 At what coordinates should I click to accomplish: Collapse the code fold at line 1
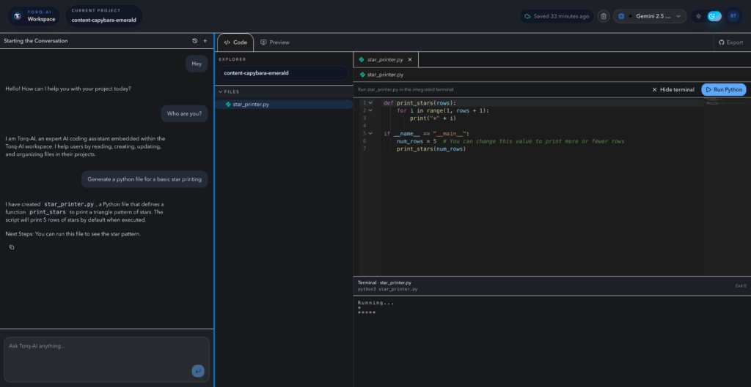tap(370, 102)
